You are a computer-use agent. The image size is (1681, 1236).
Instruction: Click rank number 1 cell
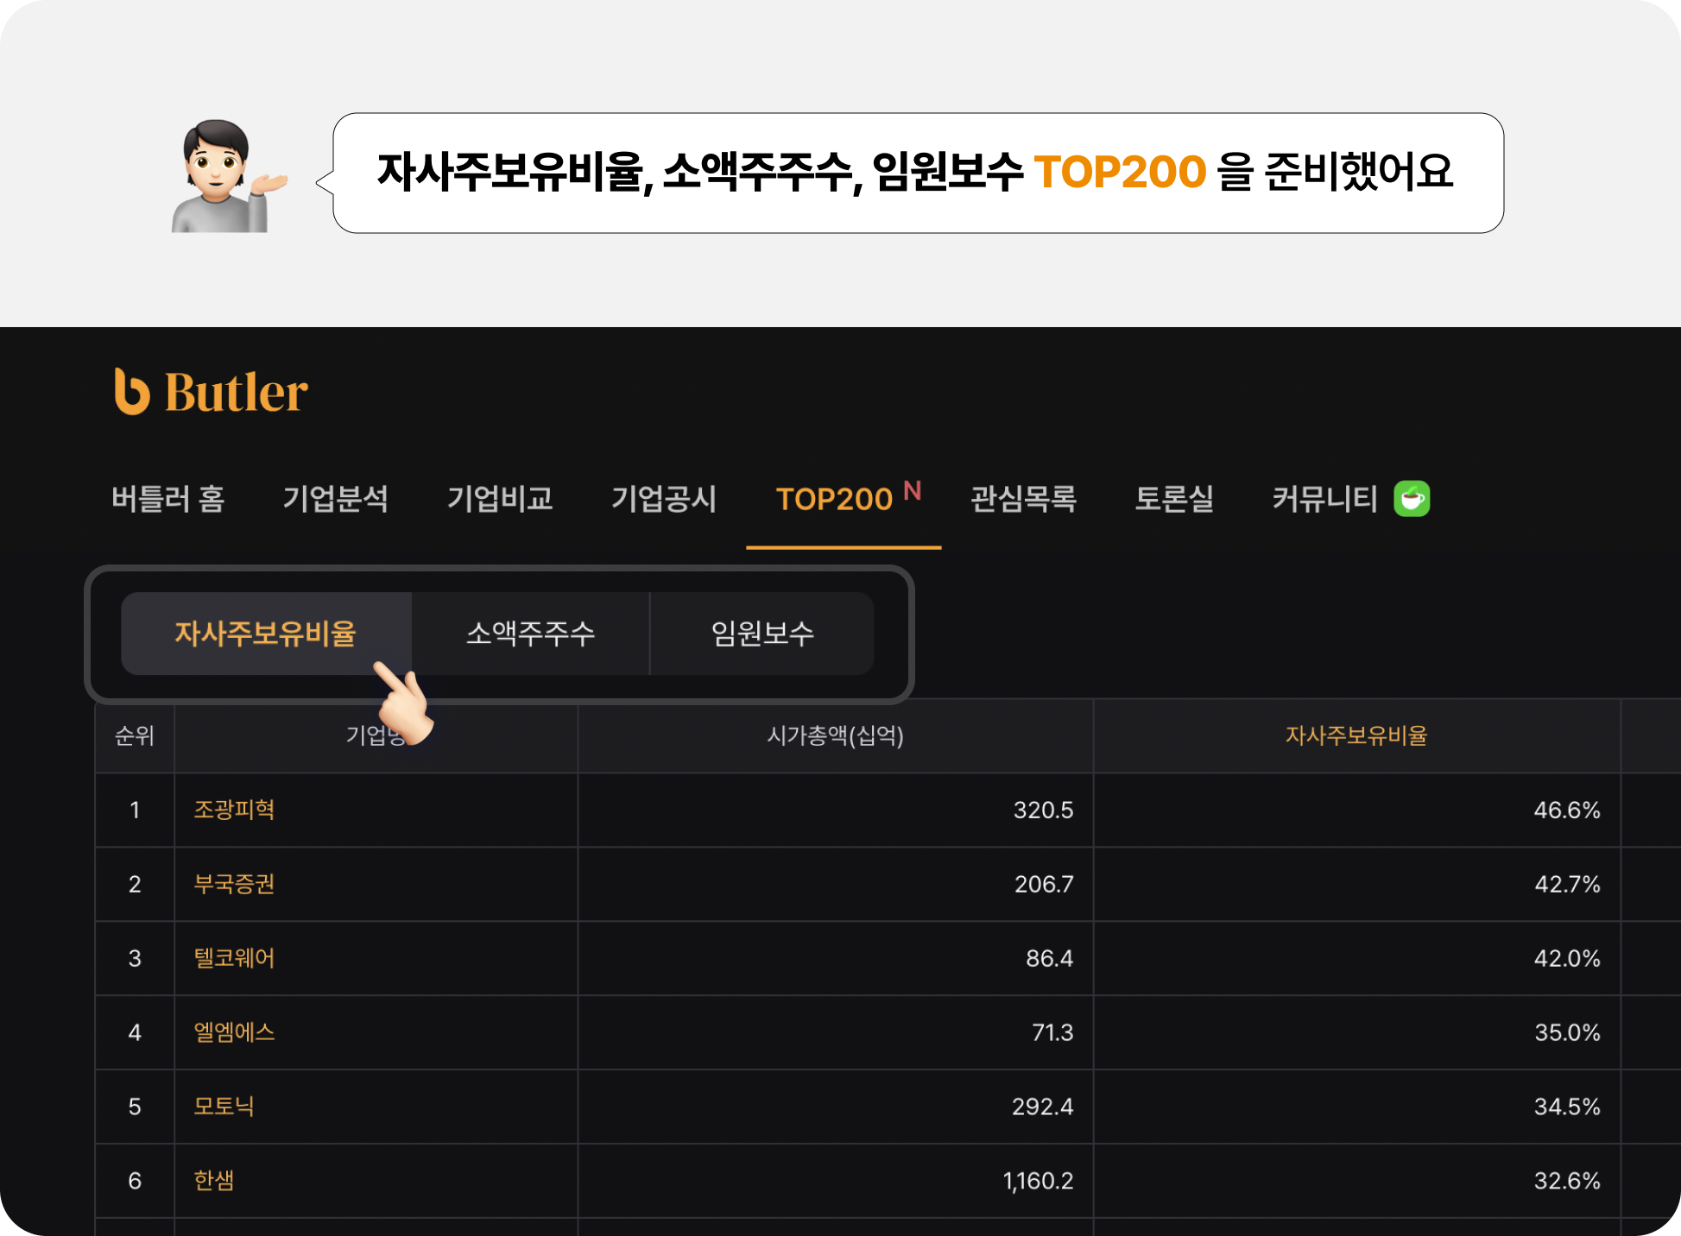pos(135,810)
